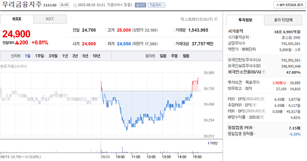307x161 pixels.
Task: Click the calendar icon beside the date
Action: click(x=75, y=5)
